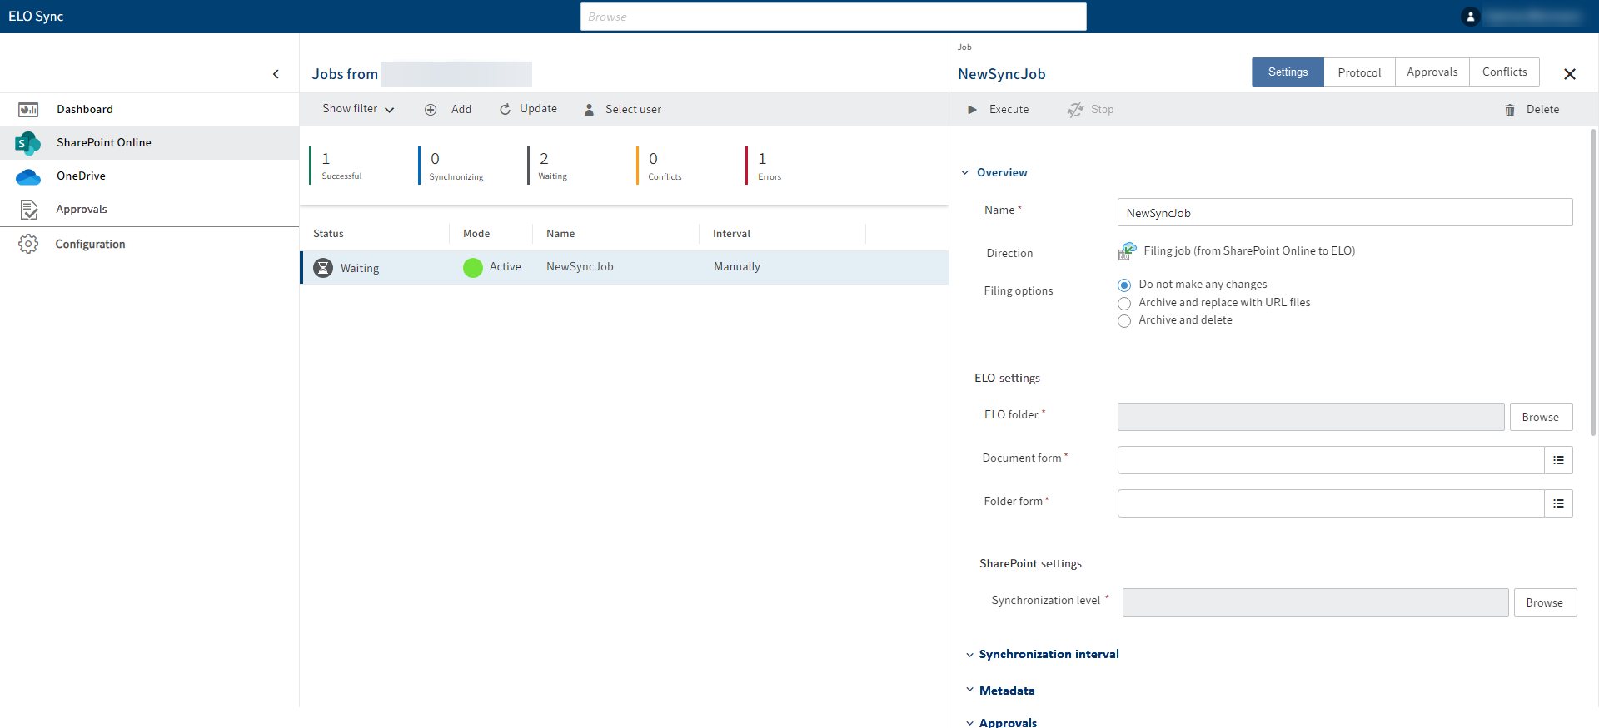Collapse the sidebar with the left chevron
This screenshot has height=728, width=1599.
point(276,74)
